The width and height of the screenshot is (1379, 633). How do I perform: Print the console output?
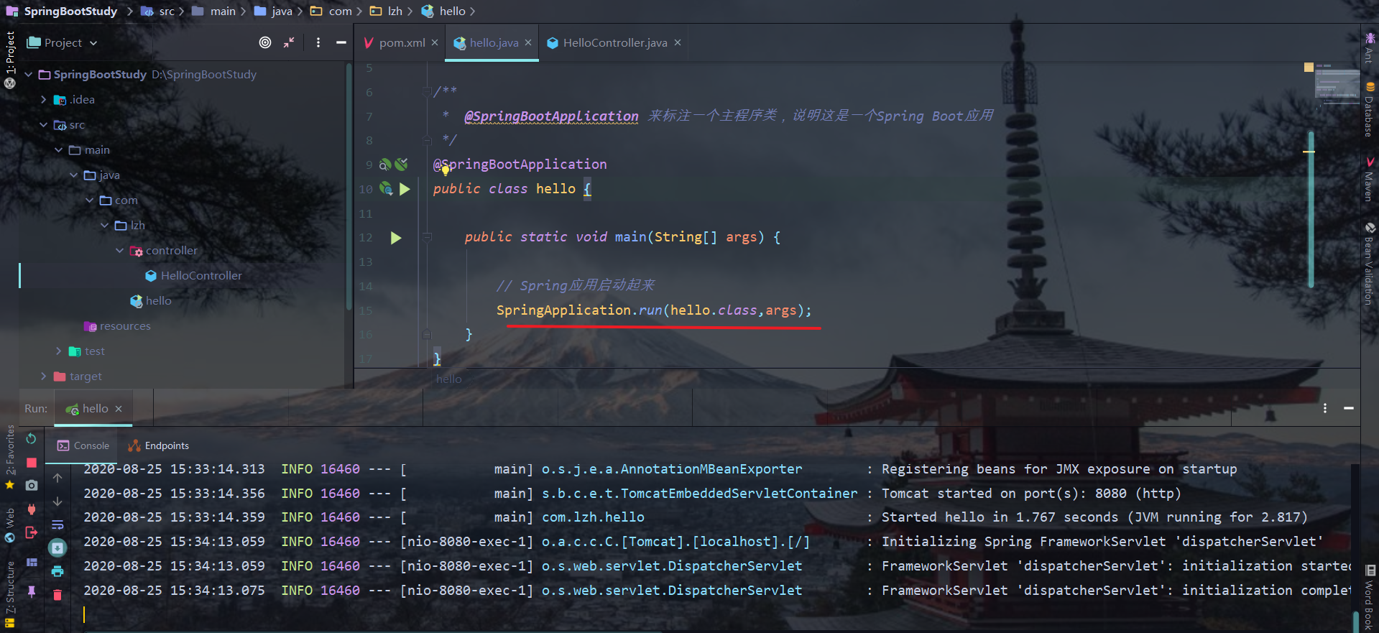coord(57,572)
